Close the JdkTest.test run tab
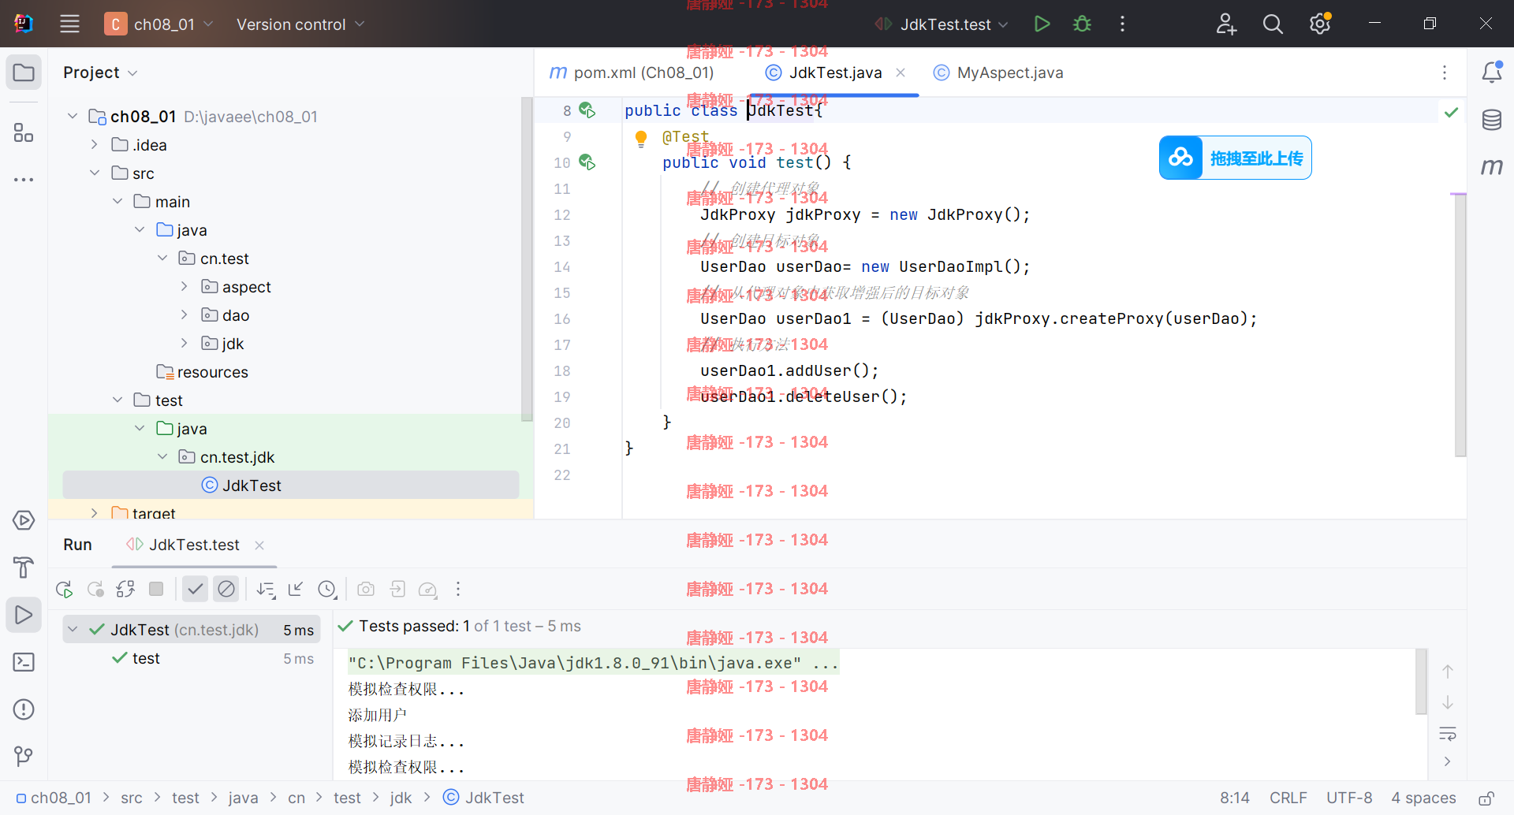 [259, 545]
